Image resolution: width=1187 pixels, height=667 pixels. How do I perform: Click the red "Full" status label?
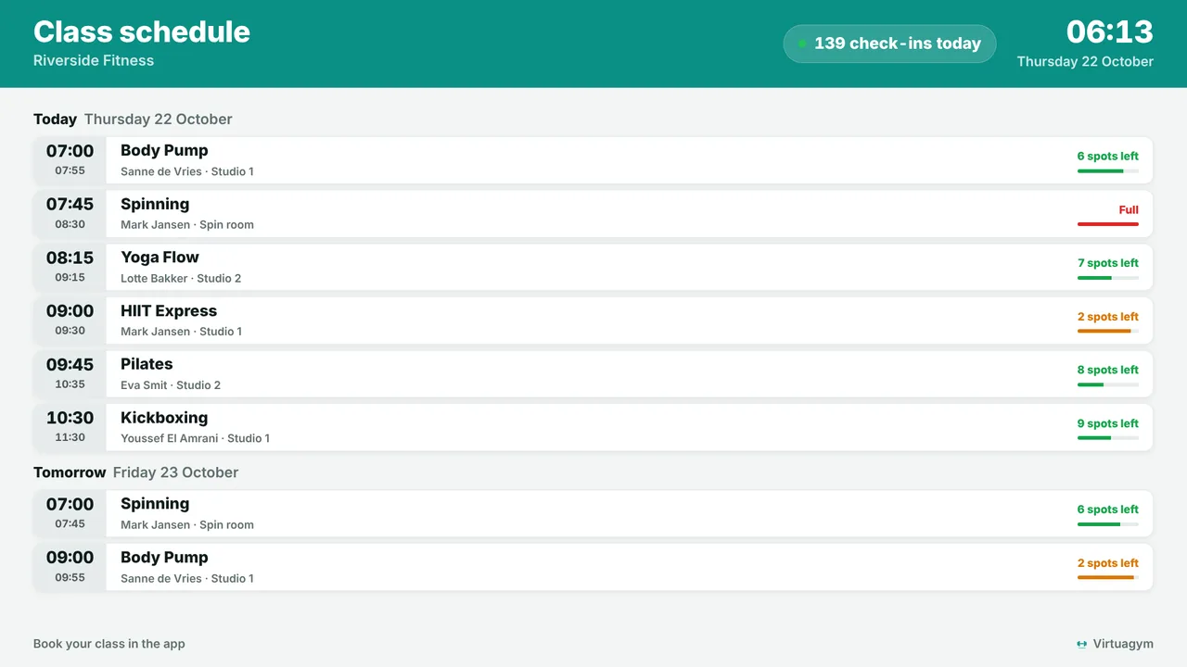point(1129,210)
